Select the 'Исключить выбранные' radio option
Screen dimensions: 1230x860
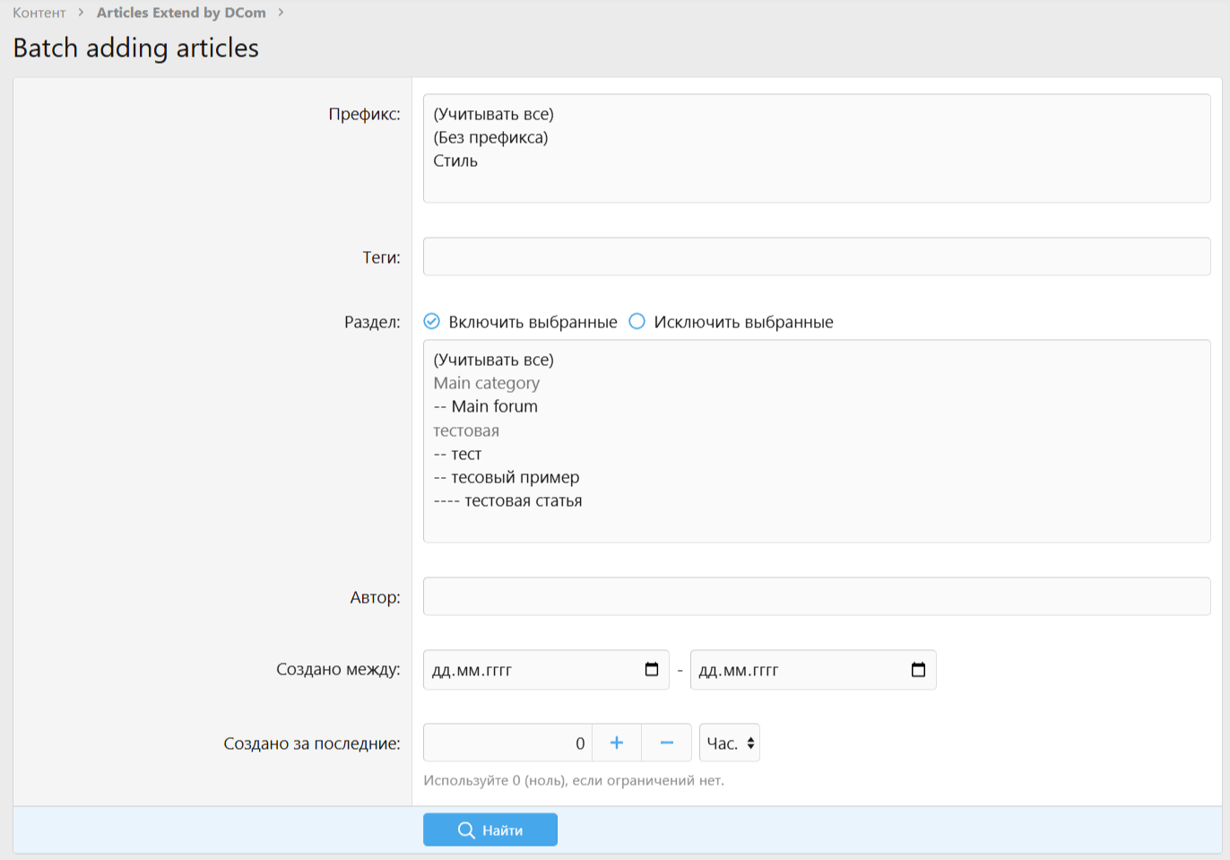click(637, 322)
